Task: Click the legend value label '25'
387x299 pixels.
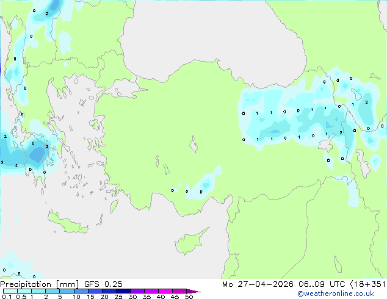Action: point(118,297)
